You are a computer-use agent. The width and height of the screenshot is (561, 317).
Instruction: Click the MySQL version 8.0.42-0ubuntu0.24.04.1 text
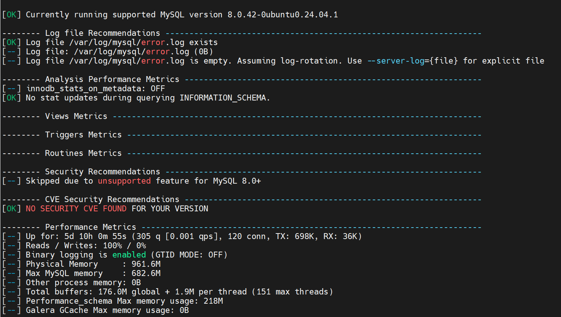[283, 15]
